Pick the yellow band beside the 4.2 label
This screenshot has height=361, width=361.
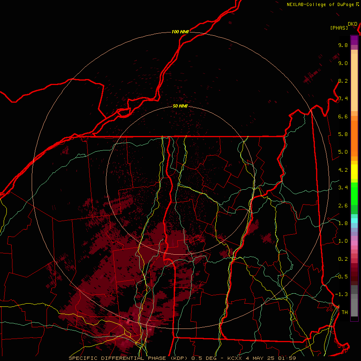tap(354, 172)
